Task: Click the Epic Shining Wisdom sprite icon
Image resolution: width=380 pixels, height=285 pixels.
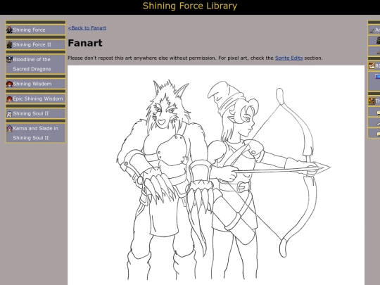Action: pos(9,99)
